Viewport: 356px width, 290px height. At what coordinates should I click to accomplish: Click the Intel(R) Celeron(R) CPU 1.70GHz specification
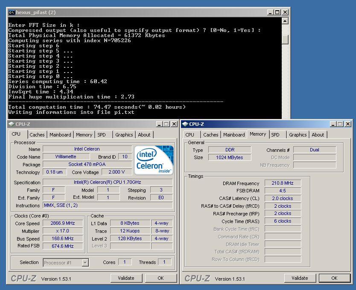click(x=108, y=182)
